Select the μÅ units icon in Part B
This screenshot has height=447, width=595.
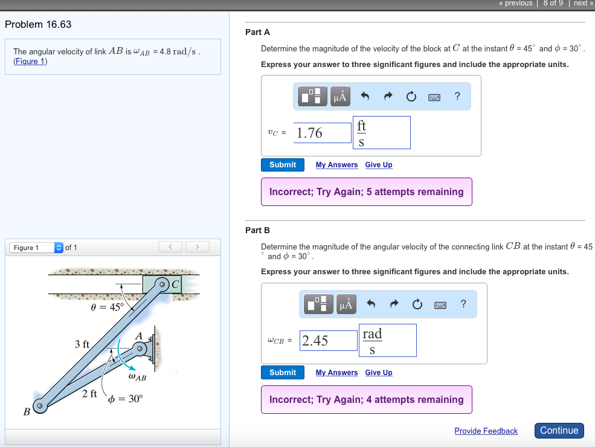(x=346, y=304)
